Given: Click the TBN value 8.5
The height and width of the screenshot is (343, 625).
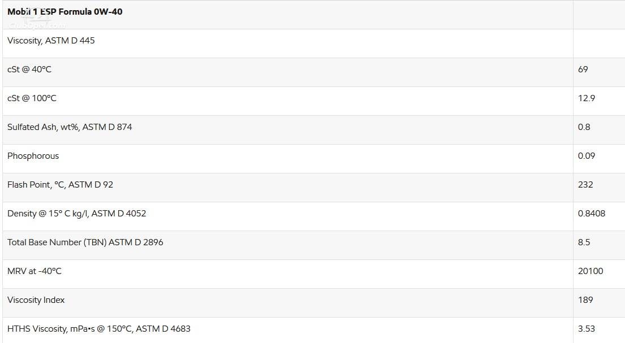Looking at the screenshot, I should (584, 242).
